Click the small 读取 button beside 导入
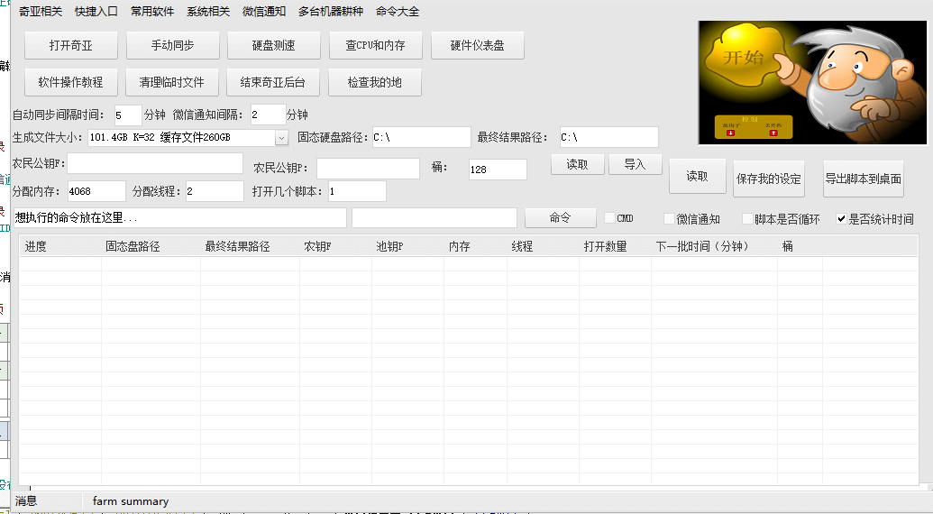 (x=577, y=164)
